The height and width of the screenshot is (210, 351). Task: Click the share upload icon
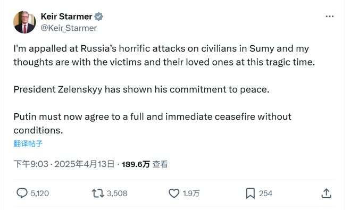[327, 193]
